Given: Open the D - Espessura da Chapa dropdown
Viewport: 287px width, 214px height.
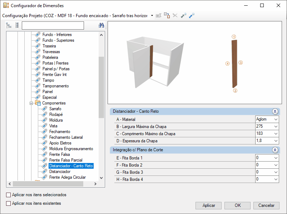Looking at the screenshot, I should coord(276,141).
